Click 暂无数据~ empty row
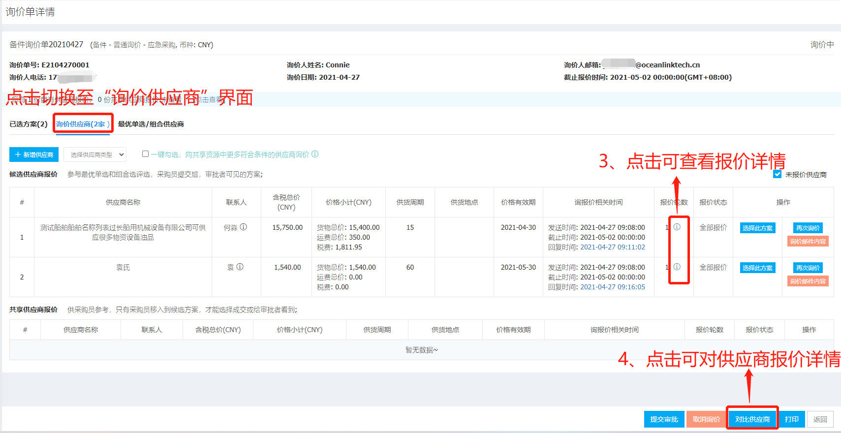The width and height of the screenshot is (841, 433). 422,350
